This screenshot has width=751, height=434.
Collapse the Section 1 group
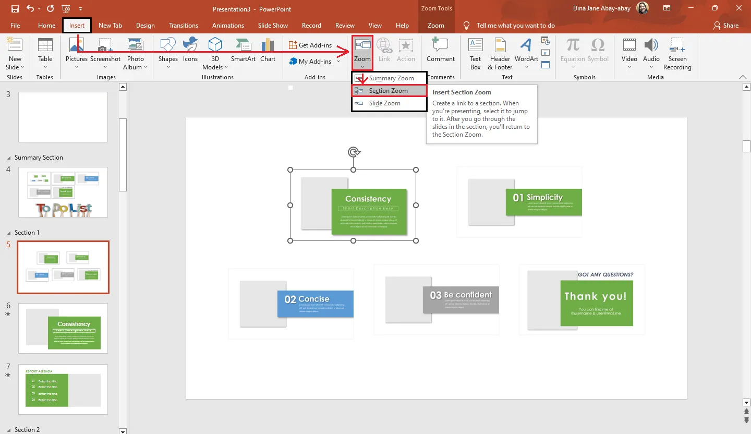(8, 233)
